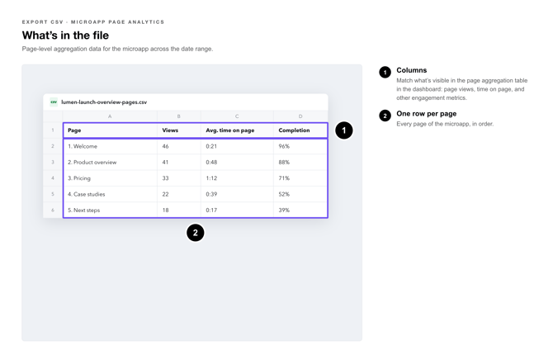Select column header C
Image resolution: width=553 pixels, height=355 pixels.
(237, 116)
